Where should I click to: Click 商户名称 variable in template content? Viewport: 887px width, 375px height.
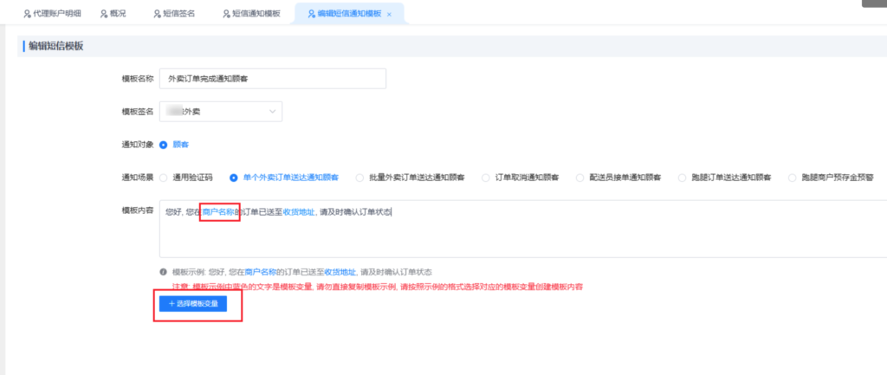point(218,212)
